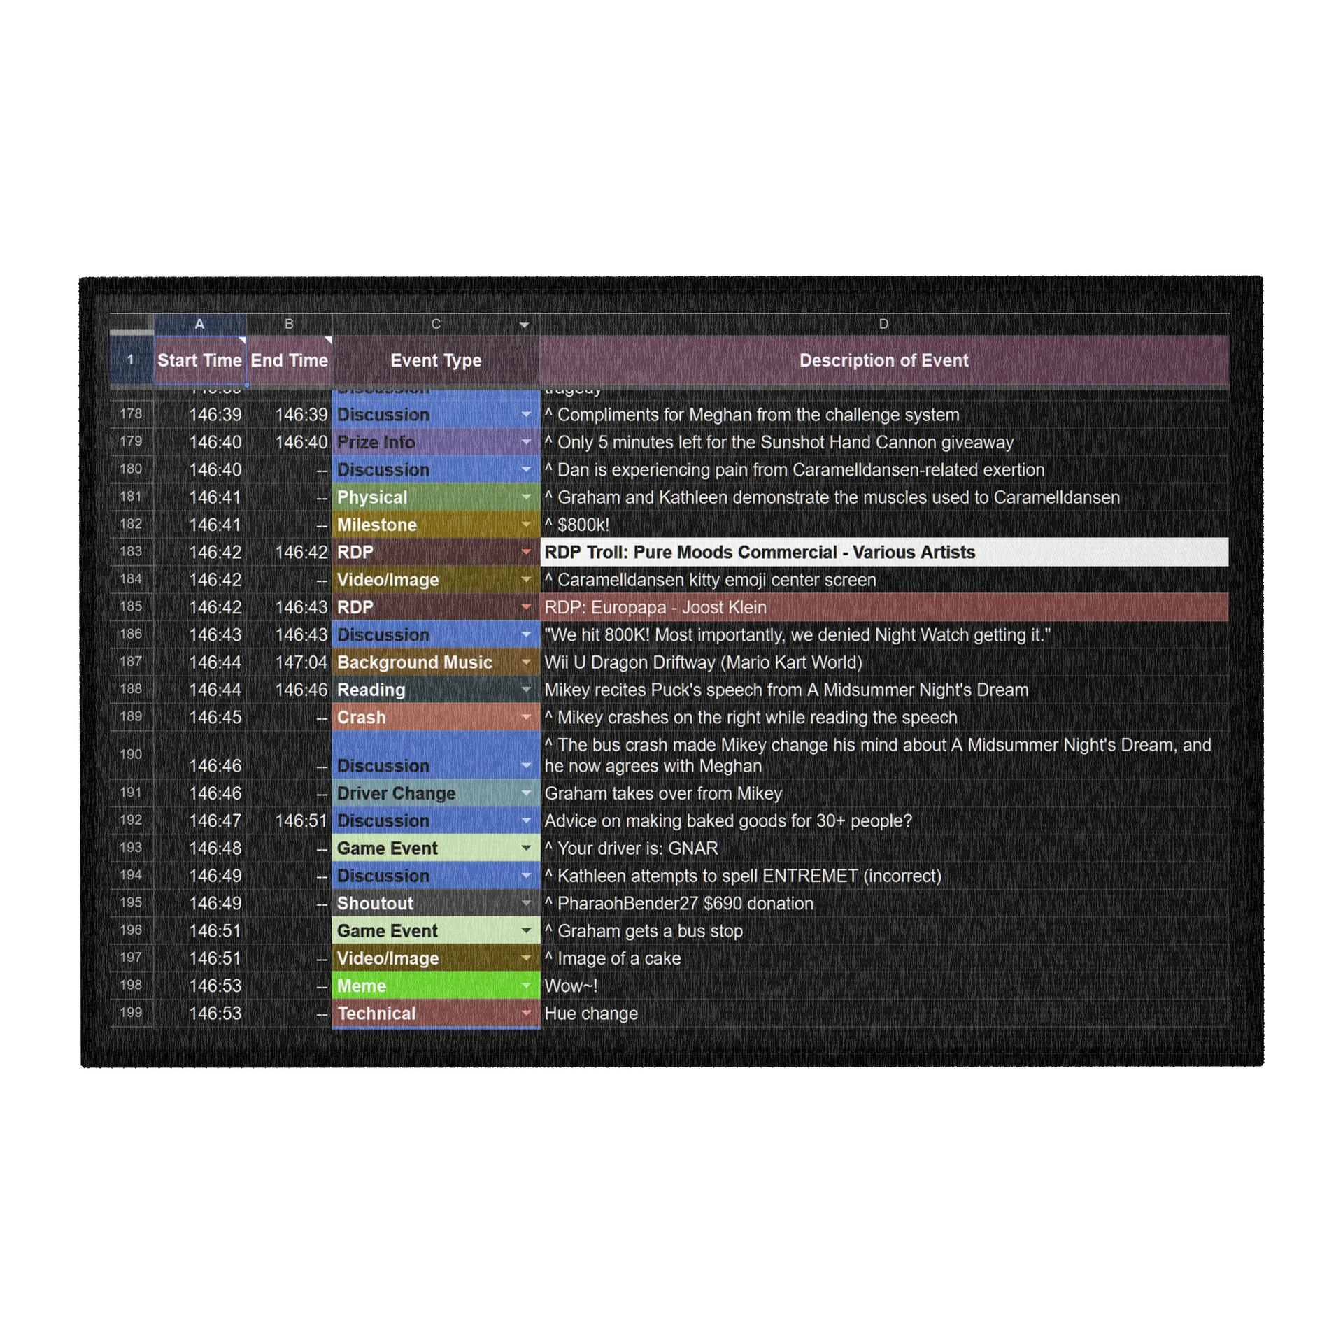
Task: Select the Wii U Dragon Driftway cell
Action: 884,662
